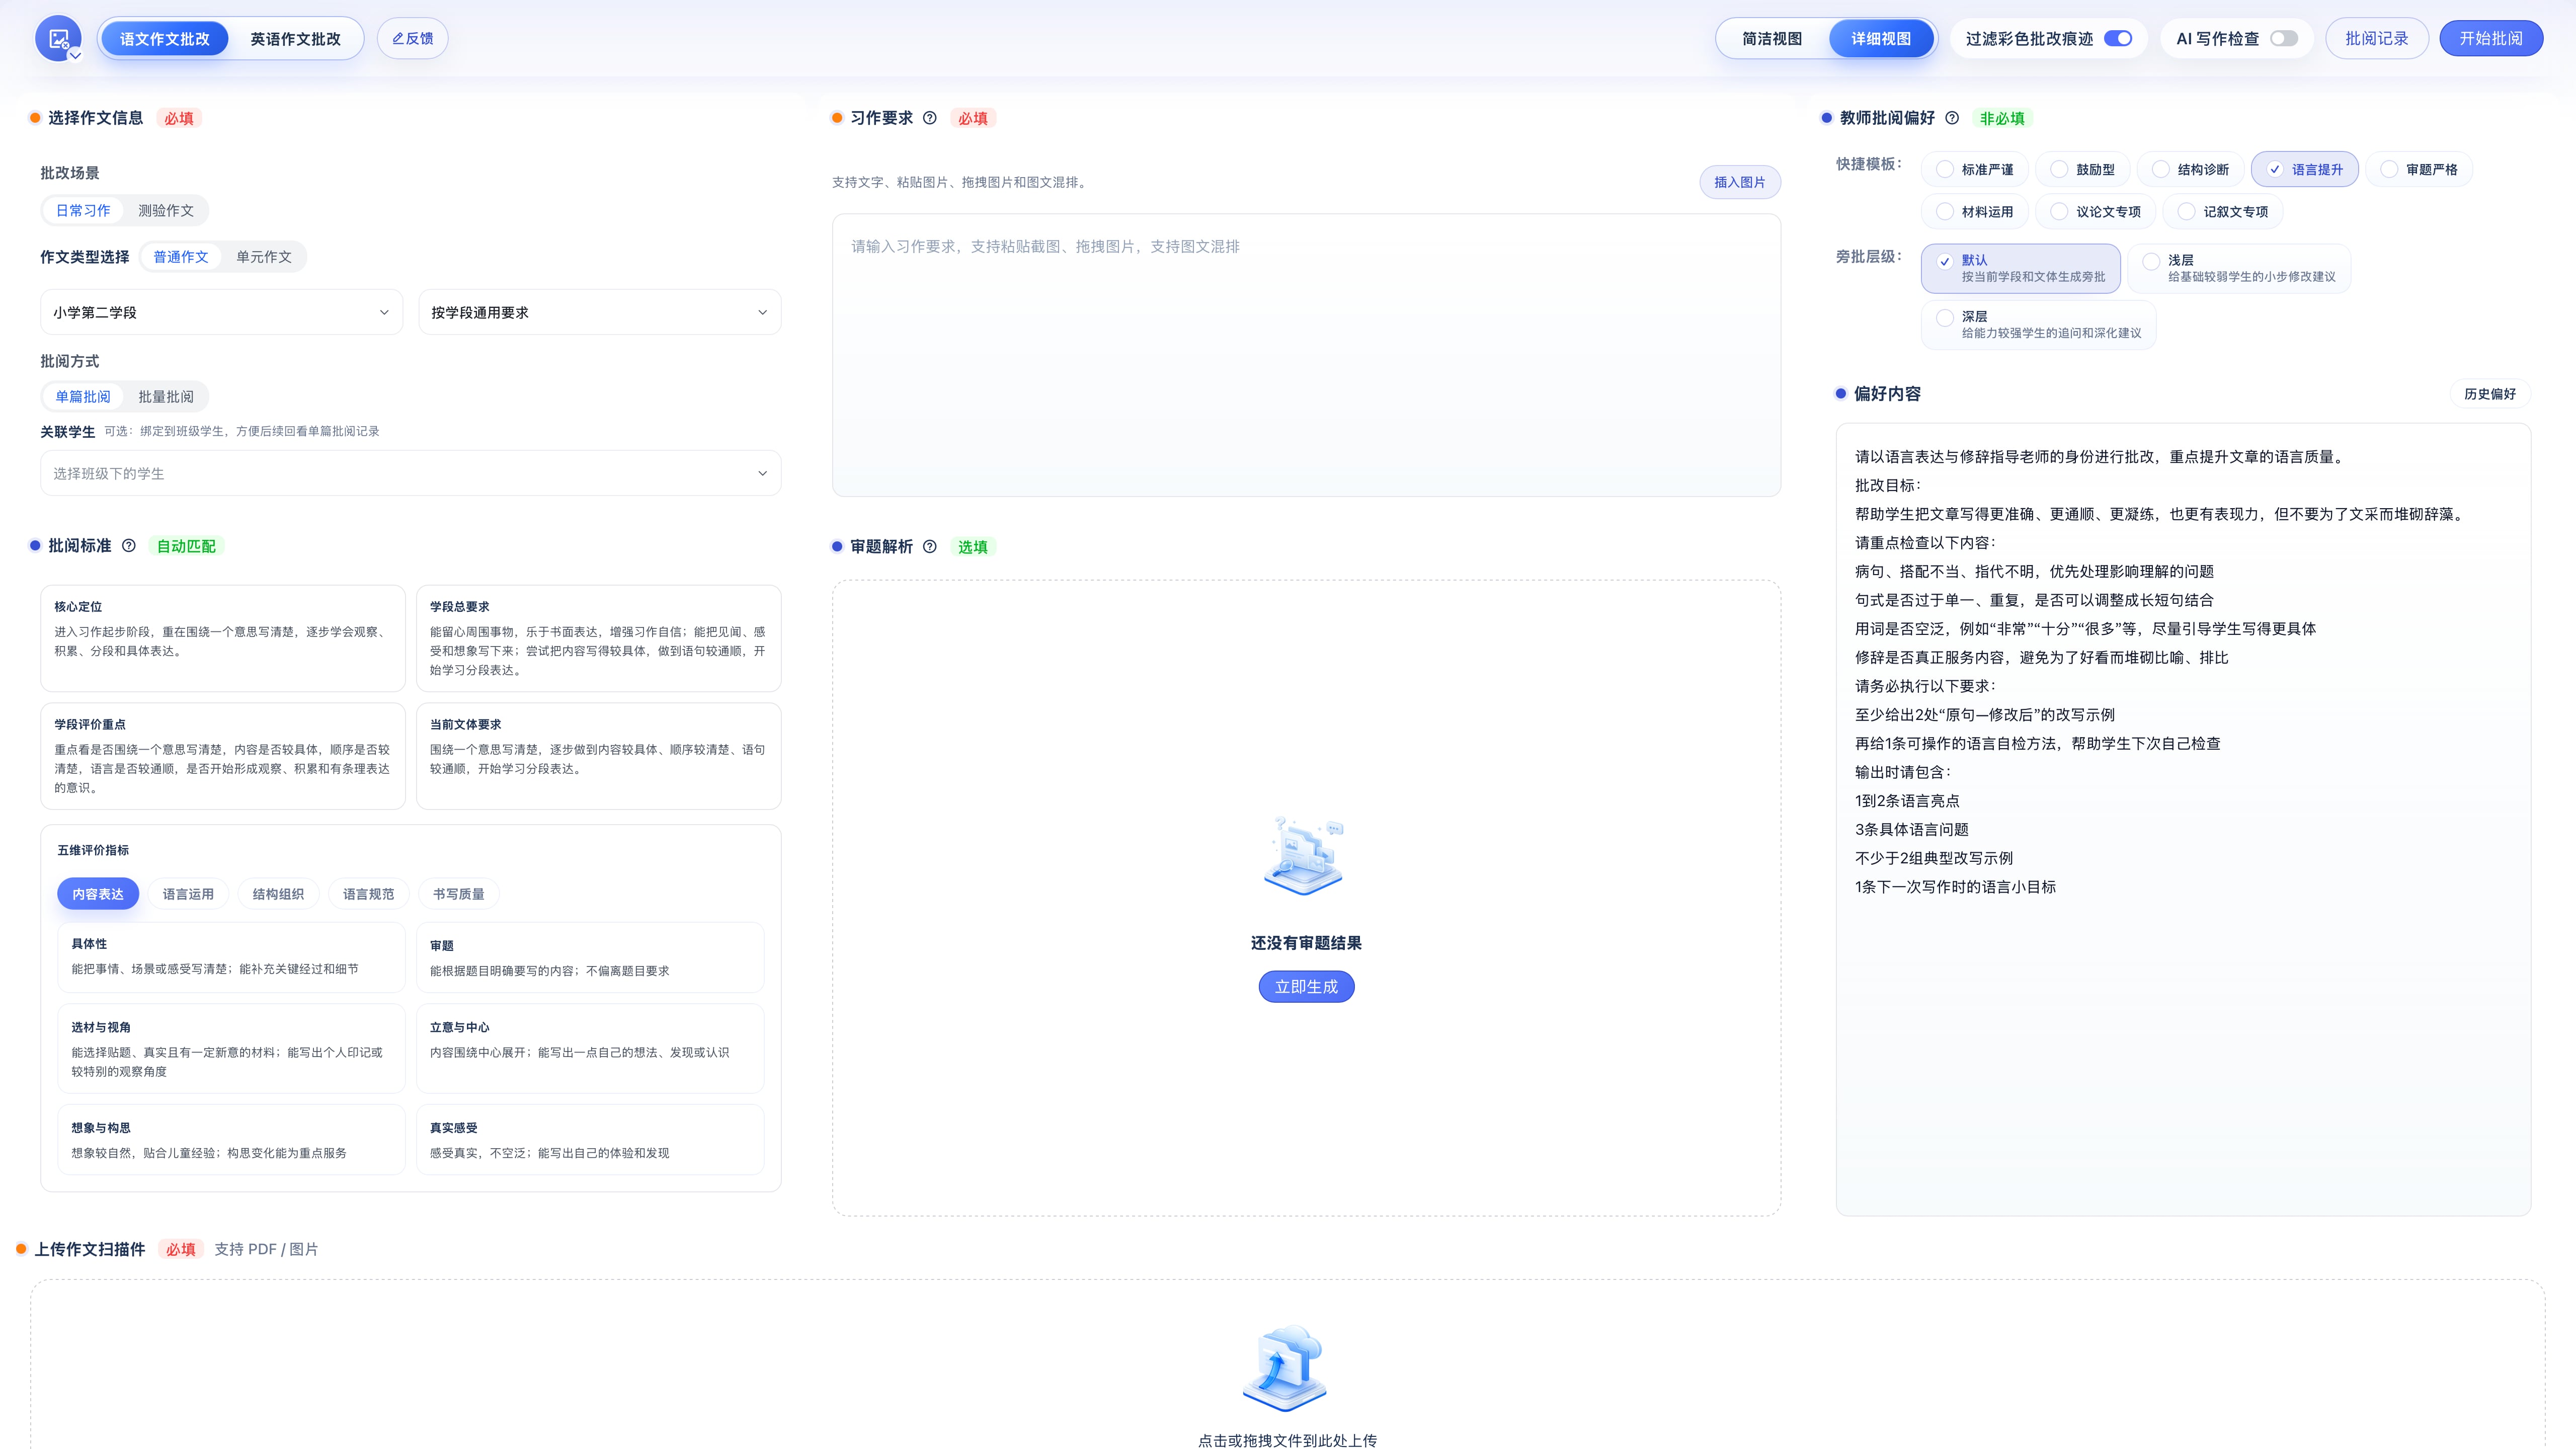The height and width of the screenshot is (1449, 2576).
Task: Click the 想象与构思 indicator card
Action: pos(231,1139)
